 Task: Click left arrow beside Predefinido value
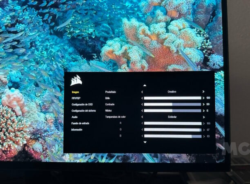[142, 92]
